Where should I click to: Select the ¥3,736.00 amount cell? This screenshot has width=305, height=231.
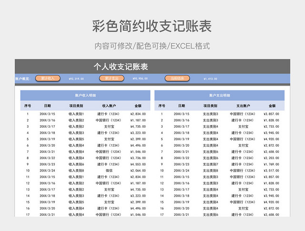pos(138,158)
